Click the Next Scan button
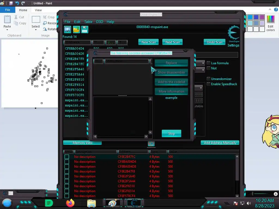 coord(172,42)
